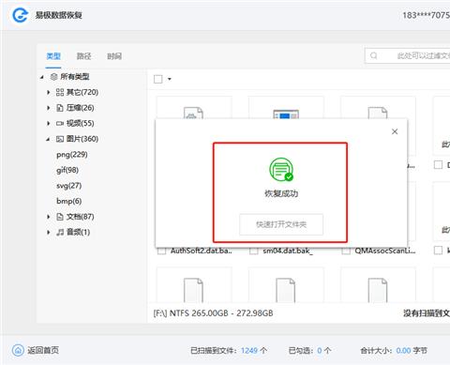This screenshot has width=450, height=365.
Task: Switch to the 类型 tab
Action: point(53,56)
